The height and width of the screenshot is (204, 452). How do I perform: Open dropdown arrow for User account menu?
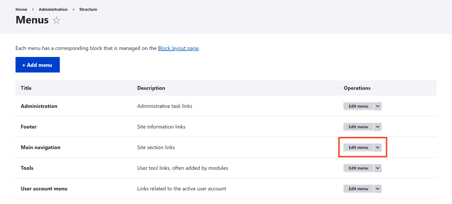click(x=378, y=189)
